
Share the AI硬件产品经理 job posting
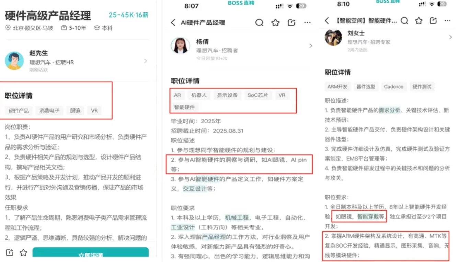[291, 23]
